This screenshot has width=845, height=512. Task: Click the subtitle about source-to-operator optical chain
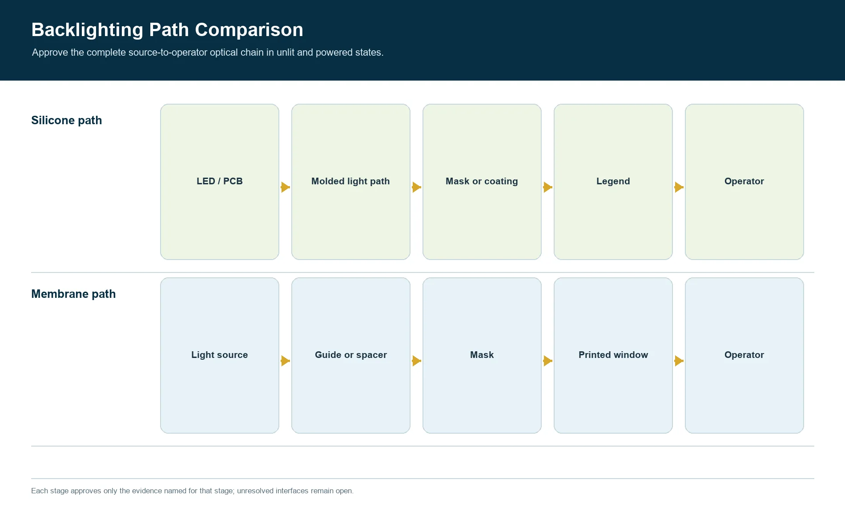coord(208,53)
